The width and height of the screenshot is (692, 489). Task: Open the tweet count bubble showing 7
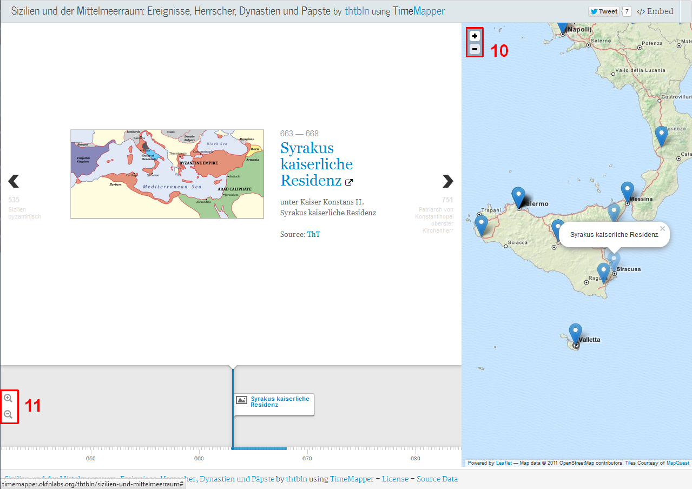[627, 11]
